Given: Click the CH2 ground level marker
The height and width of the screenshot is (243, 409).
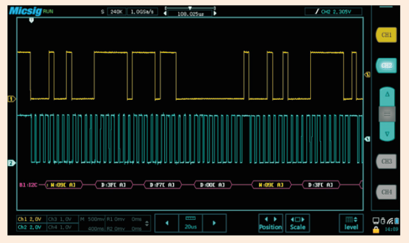Looking at the screenshot, I should (x=11, y=163).
